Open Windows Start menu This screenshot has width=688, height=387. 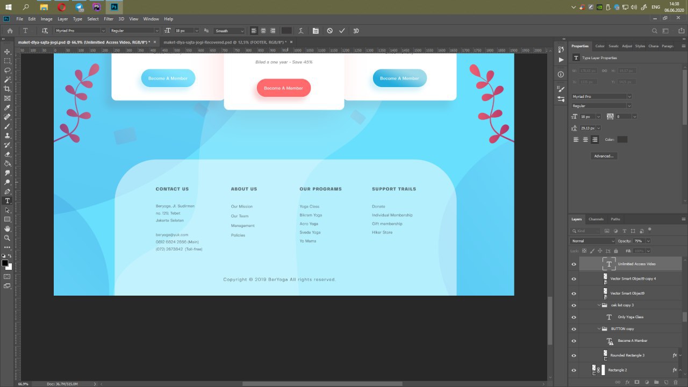click(9, 7)
